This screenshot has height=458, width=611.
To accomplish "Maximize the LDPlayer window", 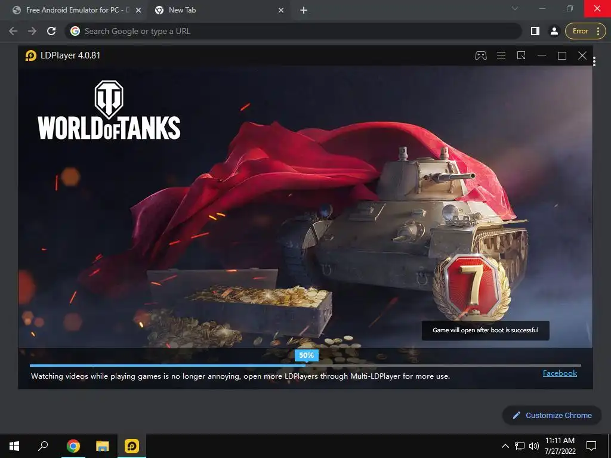I will [x=562, y=55].
